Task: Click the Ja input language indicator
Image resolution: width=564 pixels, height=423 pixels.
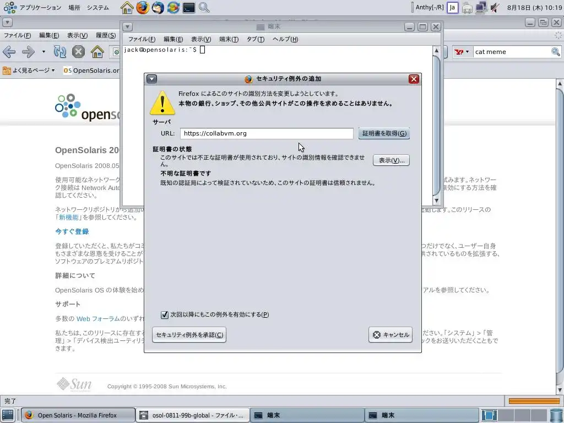Action: coord(453,8)
